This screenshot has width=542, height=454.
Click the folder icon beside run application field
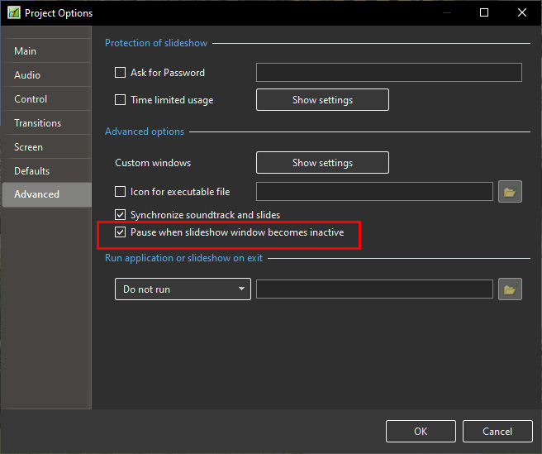[x=510, y=289]
